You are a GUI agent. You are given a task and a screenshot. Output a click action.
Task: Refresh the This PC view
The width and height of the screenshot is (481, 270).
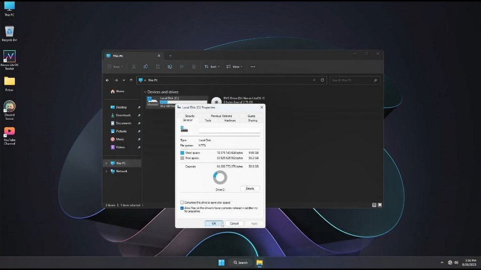coord(322,80)
